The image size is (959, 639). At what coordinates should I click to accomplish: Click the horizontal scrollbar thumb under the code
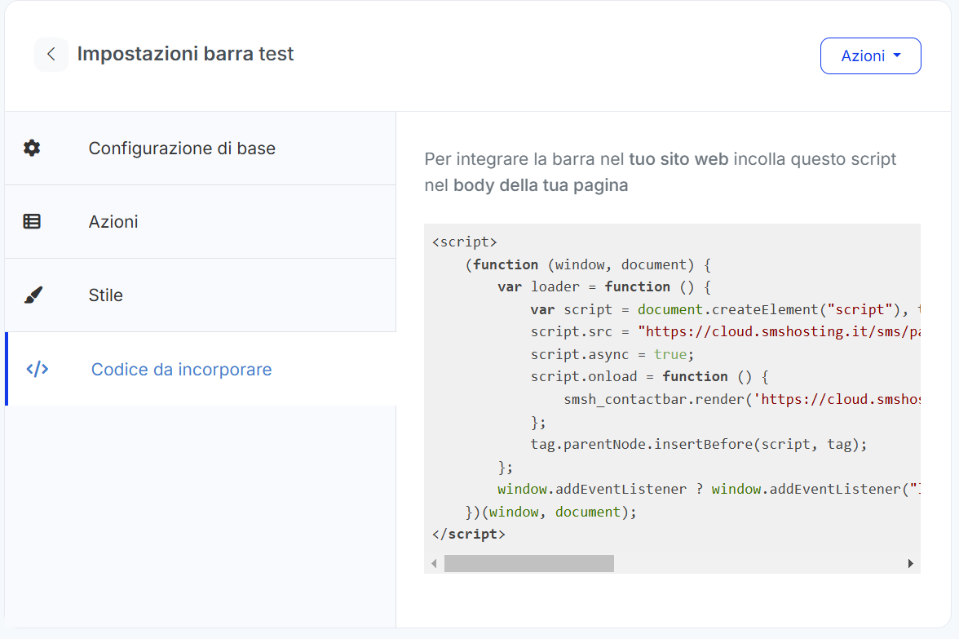pyautogui.click(x=528, y=563)
